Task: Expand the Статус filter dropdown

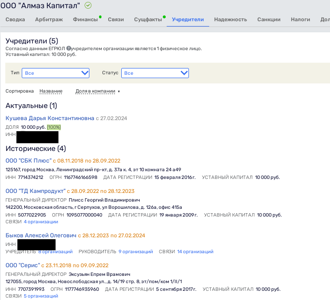Action: tap(155, 73)
